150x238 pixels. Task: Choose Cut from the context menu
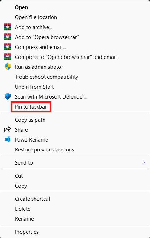pyautogui.click(x=19, y=176)
